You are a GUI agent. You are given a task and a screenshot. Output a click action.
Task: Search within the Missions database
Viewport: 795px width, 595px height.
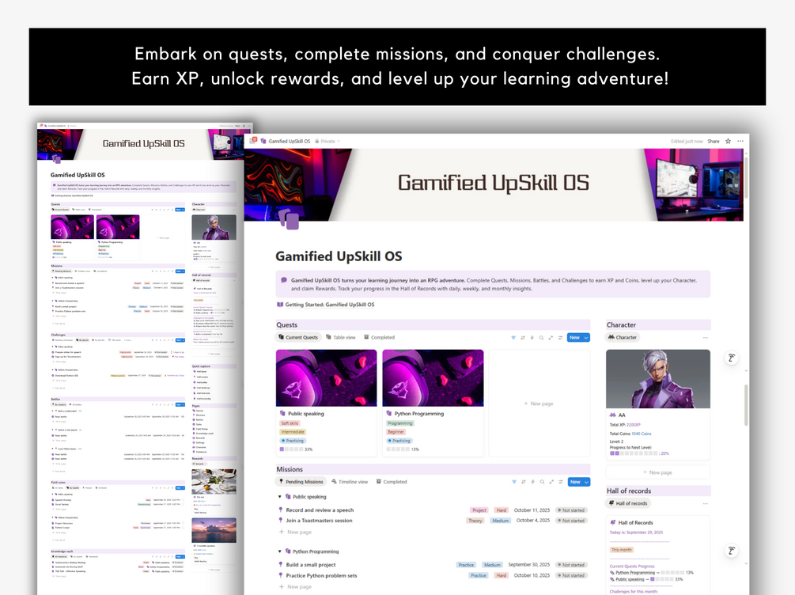click(x=542, y=482)
